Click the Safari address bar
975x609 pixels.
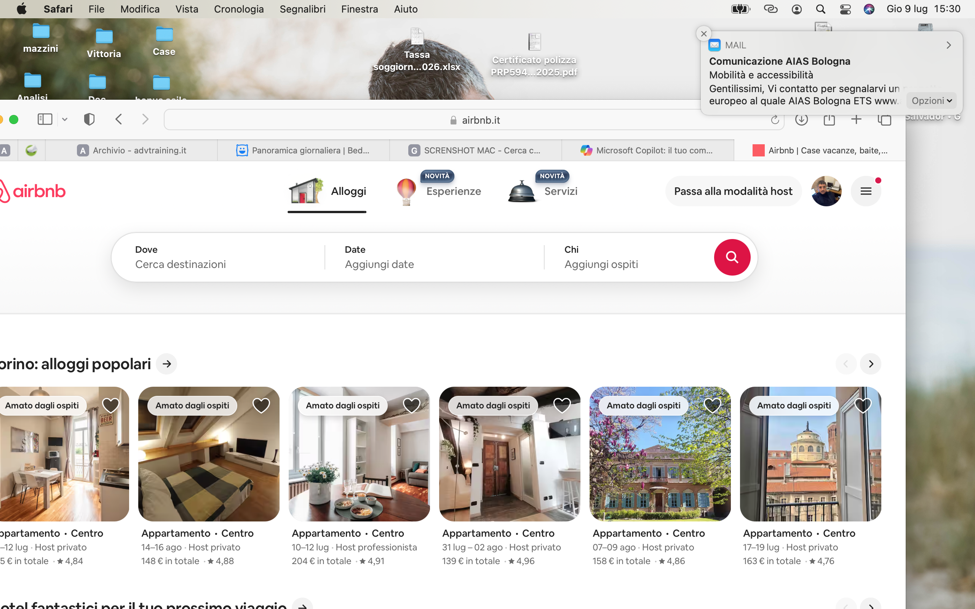[x=474, y=120]
